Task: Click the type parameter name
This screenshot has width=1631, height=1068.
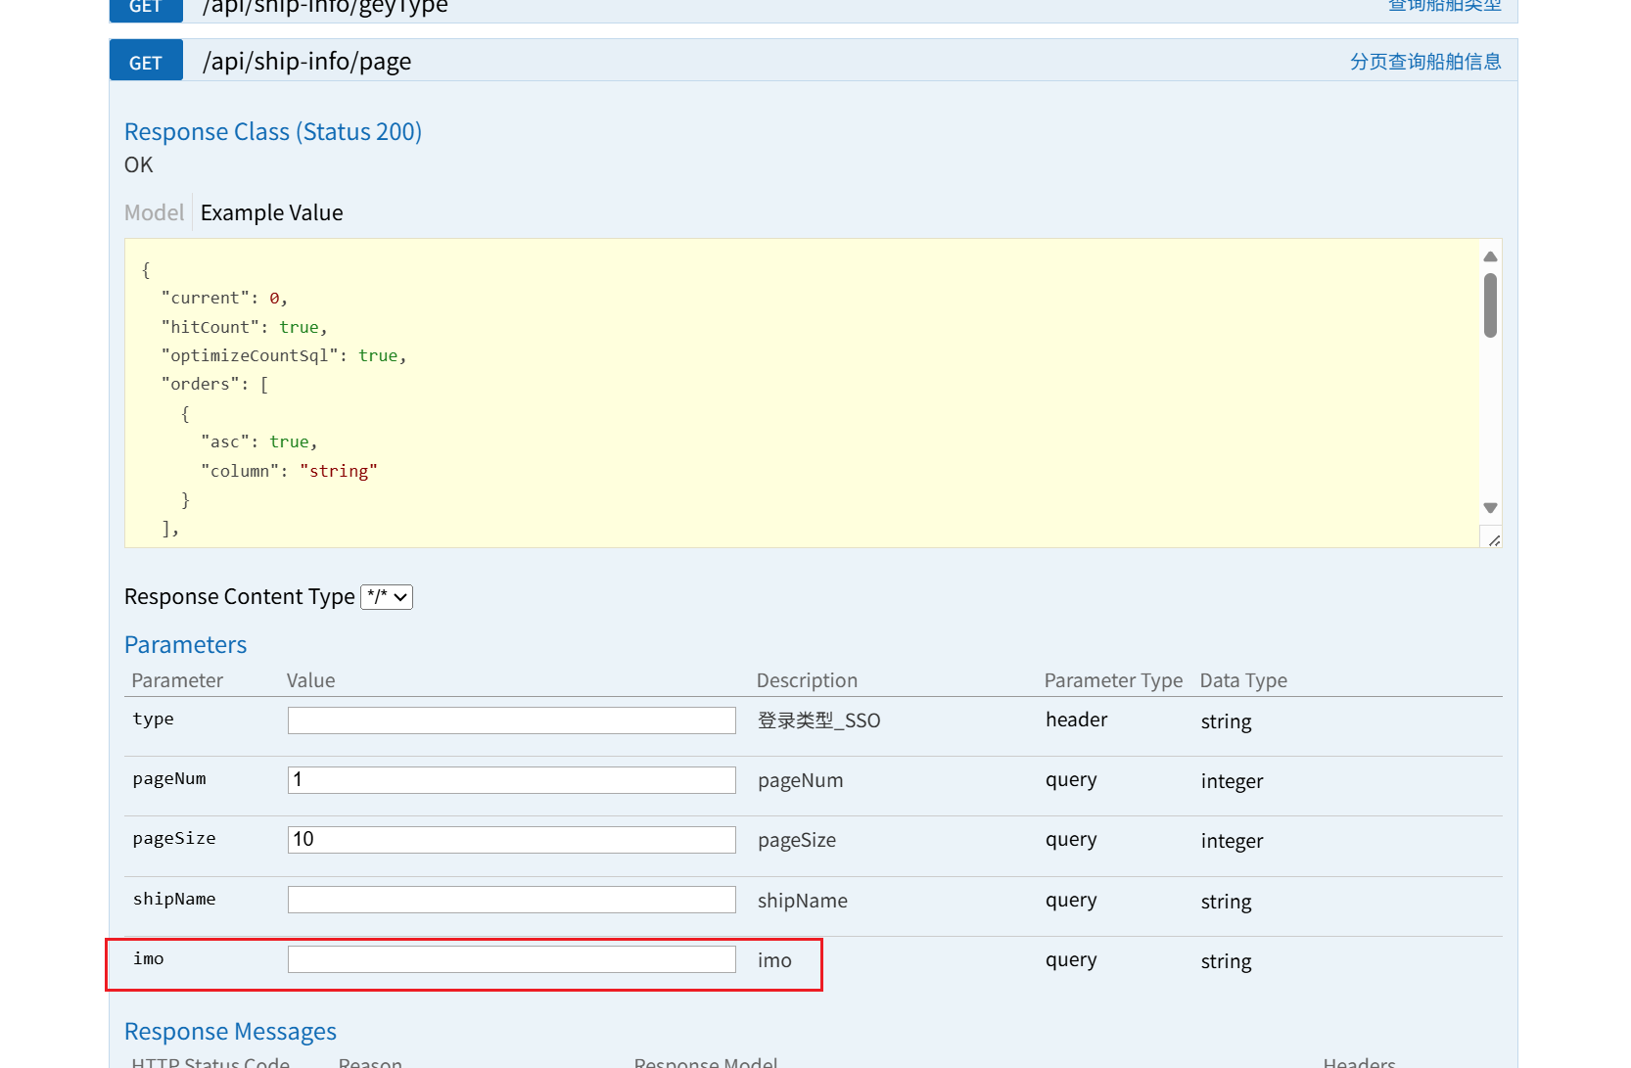Action: [x=154, y=719]
